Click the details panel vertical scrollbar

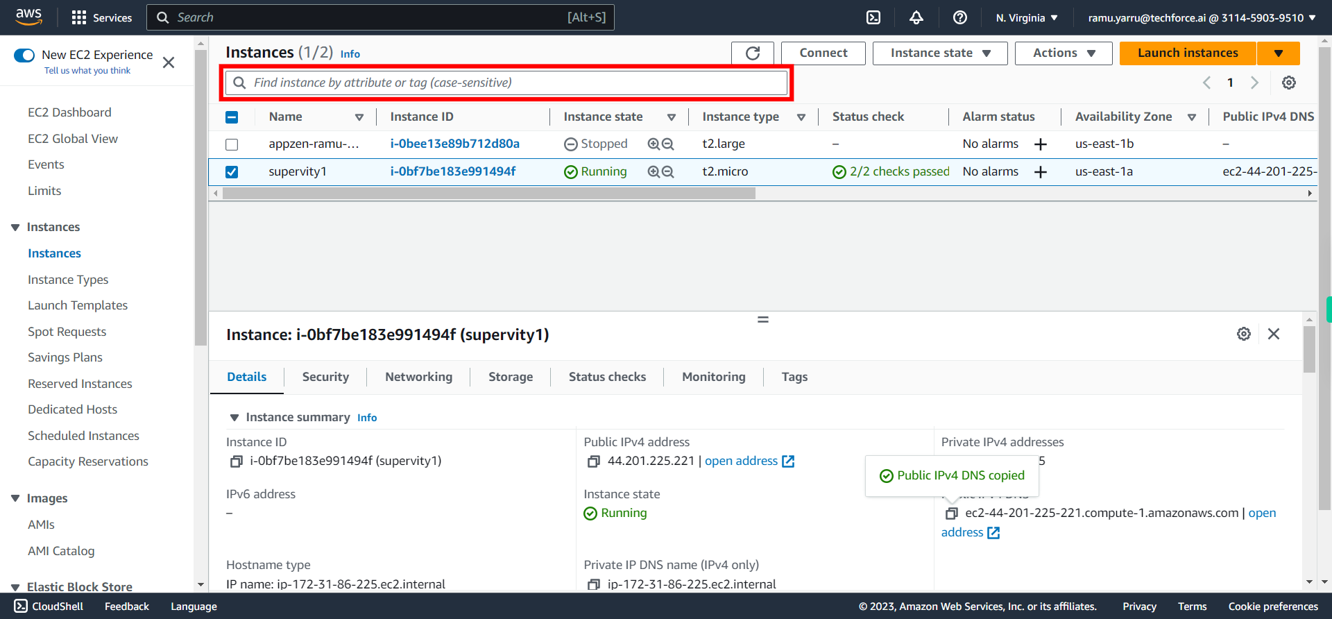1309,350
